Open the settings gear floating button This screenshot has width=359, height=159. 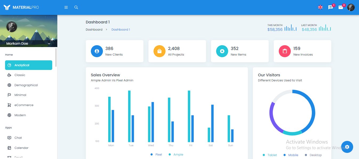pyautogui.click(x=347, y=147)
